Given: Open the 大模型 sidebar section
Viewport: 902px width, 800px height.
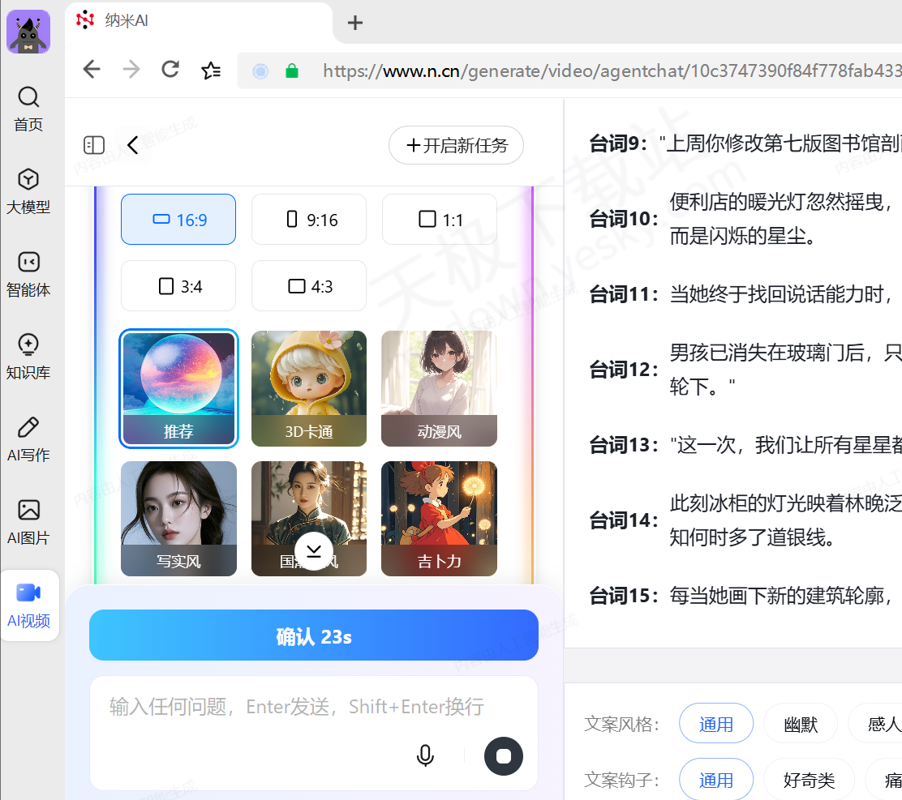Looking at the screenshot, I should (28, 191).
